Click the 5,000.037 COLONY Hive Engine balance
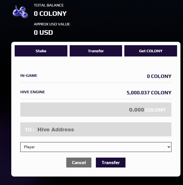This screenshot has width=183, height=185. click(x=149, y=93)
